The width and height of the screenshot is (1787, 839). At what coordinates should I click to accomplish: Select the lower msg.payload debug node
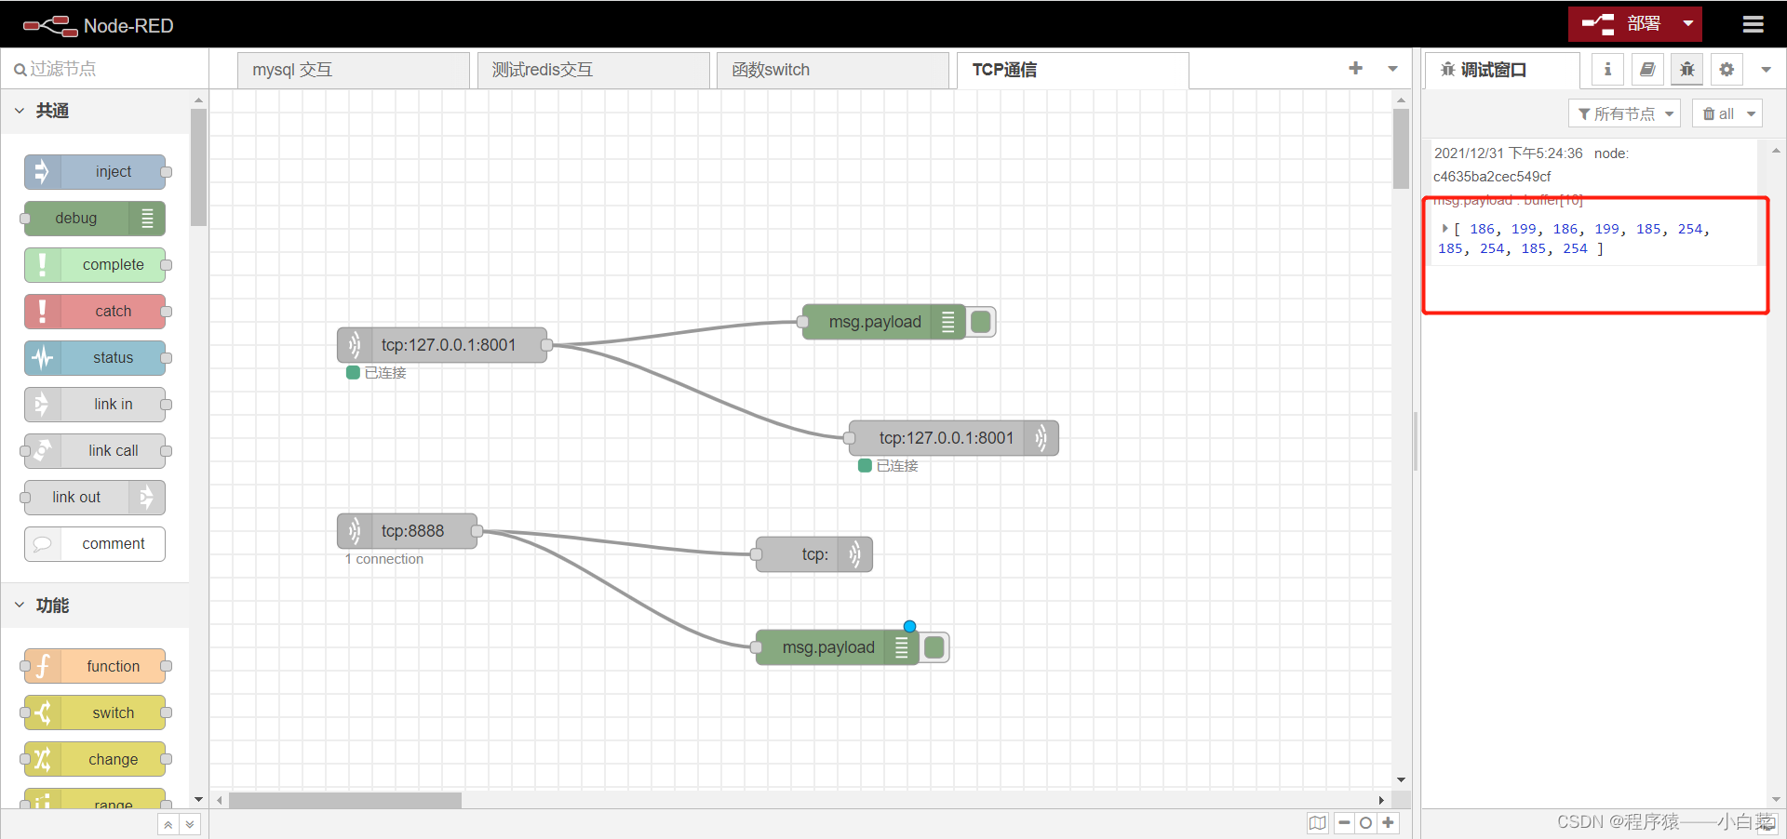(x=838, y=647)
